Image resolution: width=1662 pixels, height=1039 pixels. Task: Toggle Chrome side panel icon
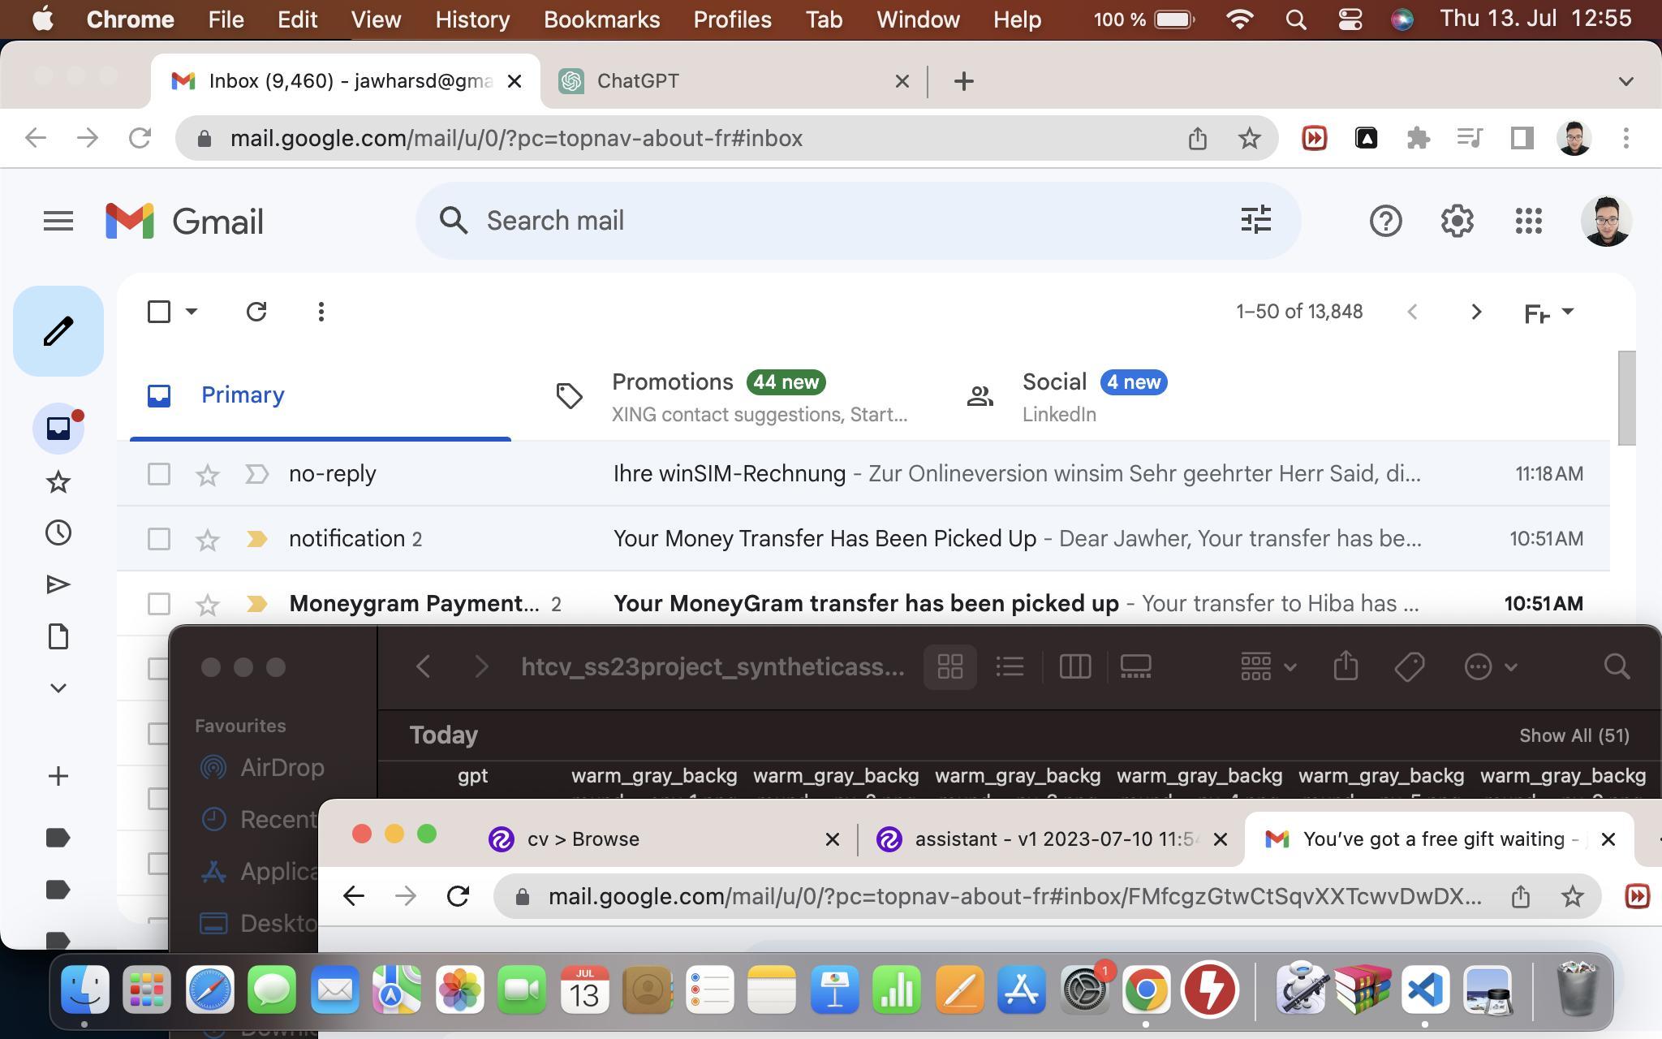pyautogui.click(x=1522, y=138)
